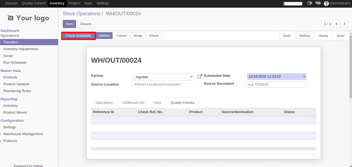Image resolution: width=352 pixels, height=167 pixels.
Task: Go to previous record with left arrow
Action: pos(336,24)
